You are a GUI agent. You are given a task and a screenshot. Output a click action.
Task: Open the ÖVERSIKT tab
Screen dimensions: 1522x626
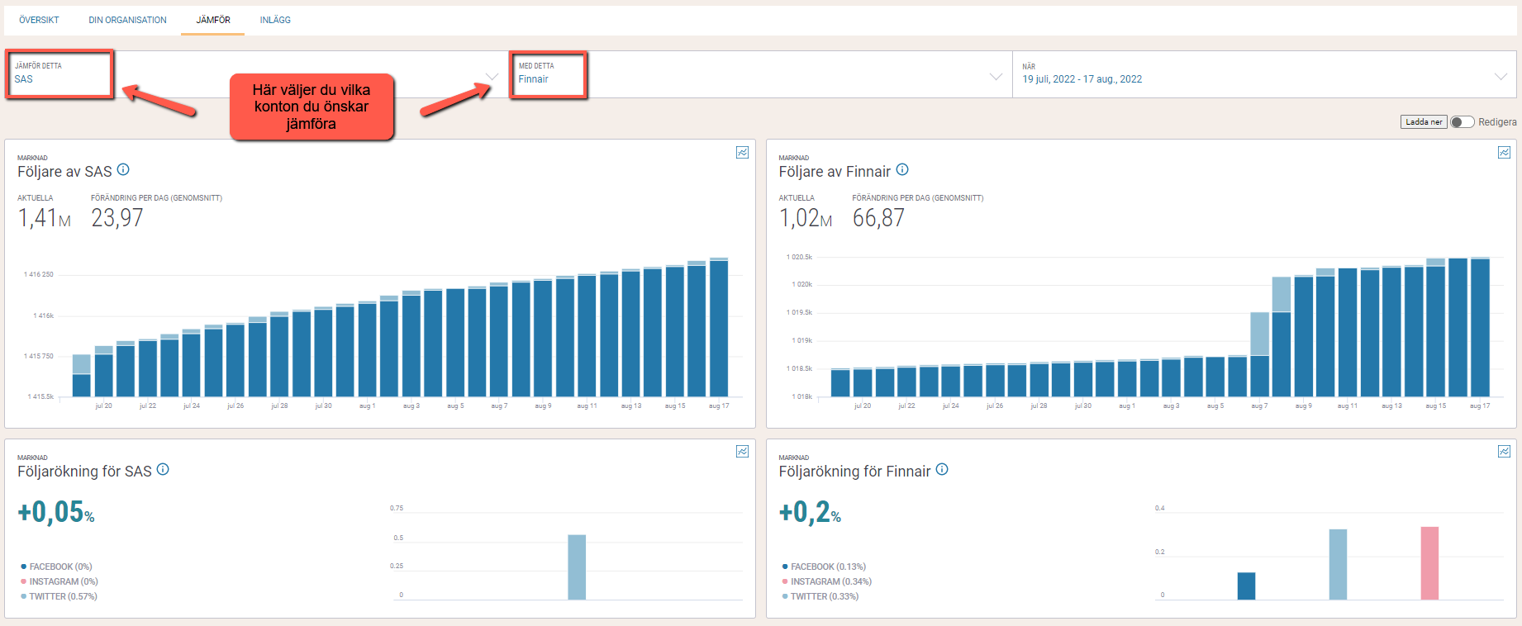[39, 20]
